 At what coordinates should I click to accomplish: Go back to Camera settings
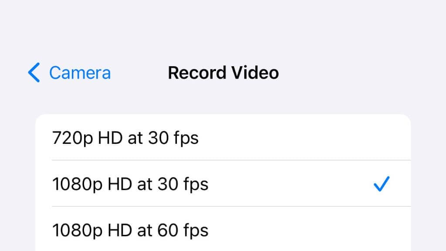point(69,73)
